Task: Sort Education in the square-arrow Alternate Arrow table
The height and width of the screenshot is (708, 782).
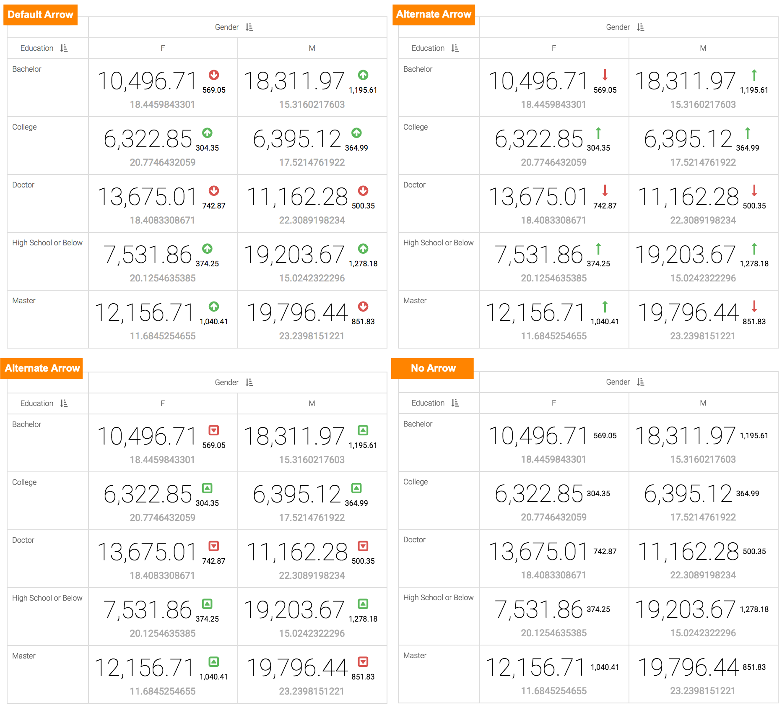Action: (x=64, y=403)
